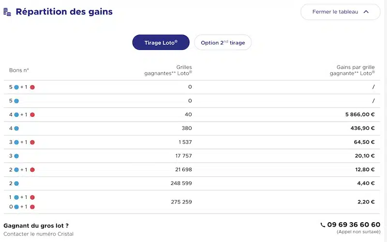Click the red ball in the 0+1 row
The width and height of the screenshot is (387, 242).
[x=32, y=207]
